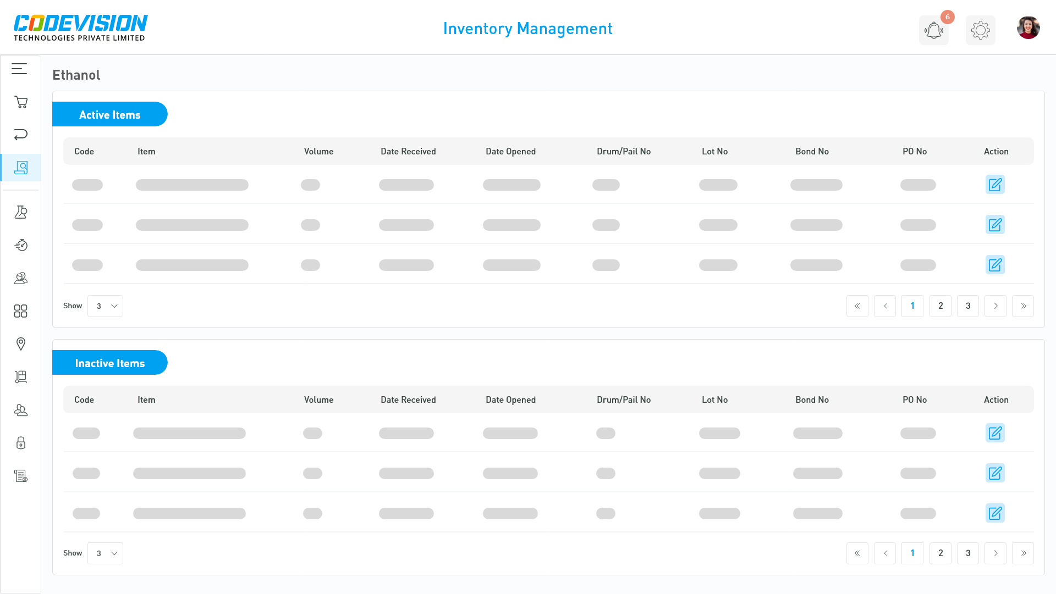Open the user group sidebar icon
Viewport: 1056px width, 594px height.
21,278
